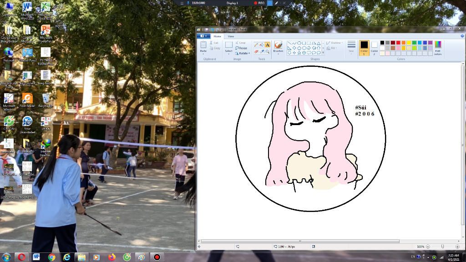This screenshot has width=466, height=262.
Task: Click the 100% zoom level text
Action: pyautogui.click(x=420, y=247)
